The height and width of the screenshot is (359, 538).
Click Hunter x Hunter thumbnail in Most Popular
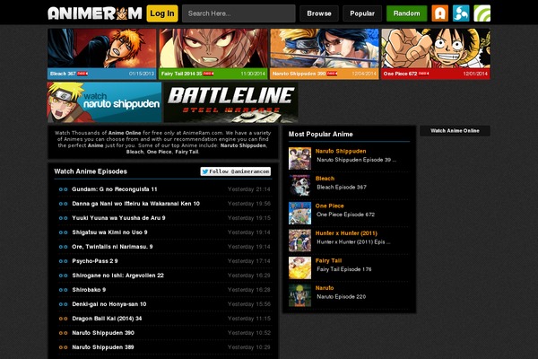(x=299, y=241)
